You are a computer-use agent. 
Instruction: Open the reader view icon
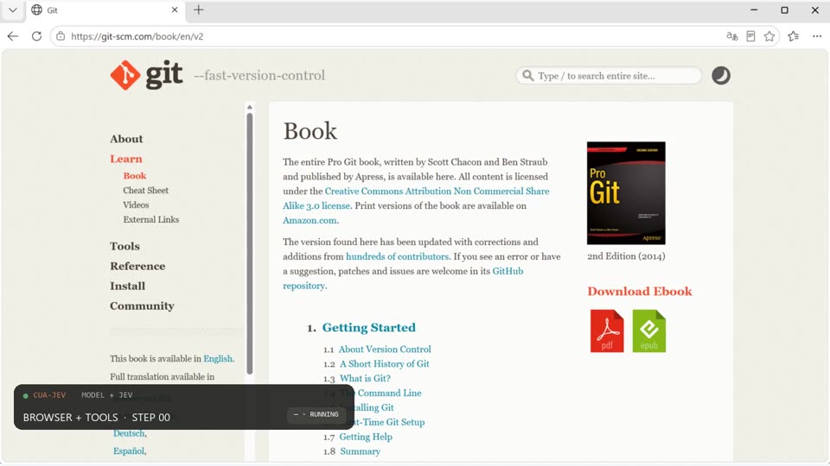tap(750, 36)
